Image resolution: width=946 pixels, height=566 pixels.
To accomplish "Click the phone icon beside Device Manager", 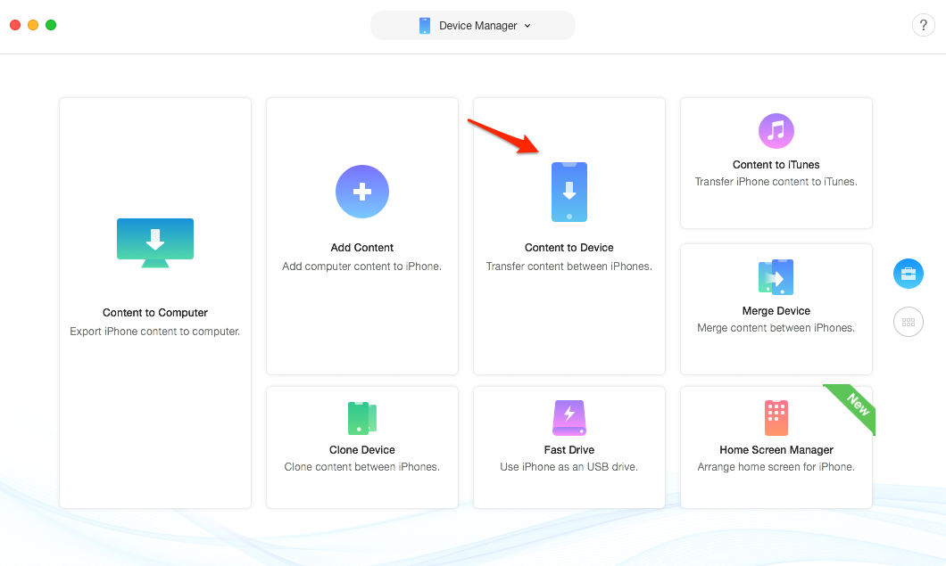I will point(425,25).
